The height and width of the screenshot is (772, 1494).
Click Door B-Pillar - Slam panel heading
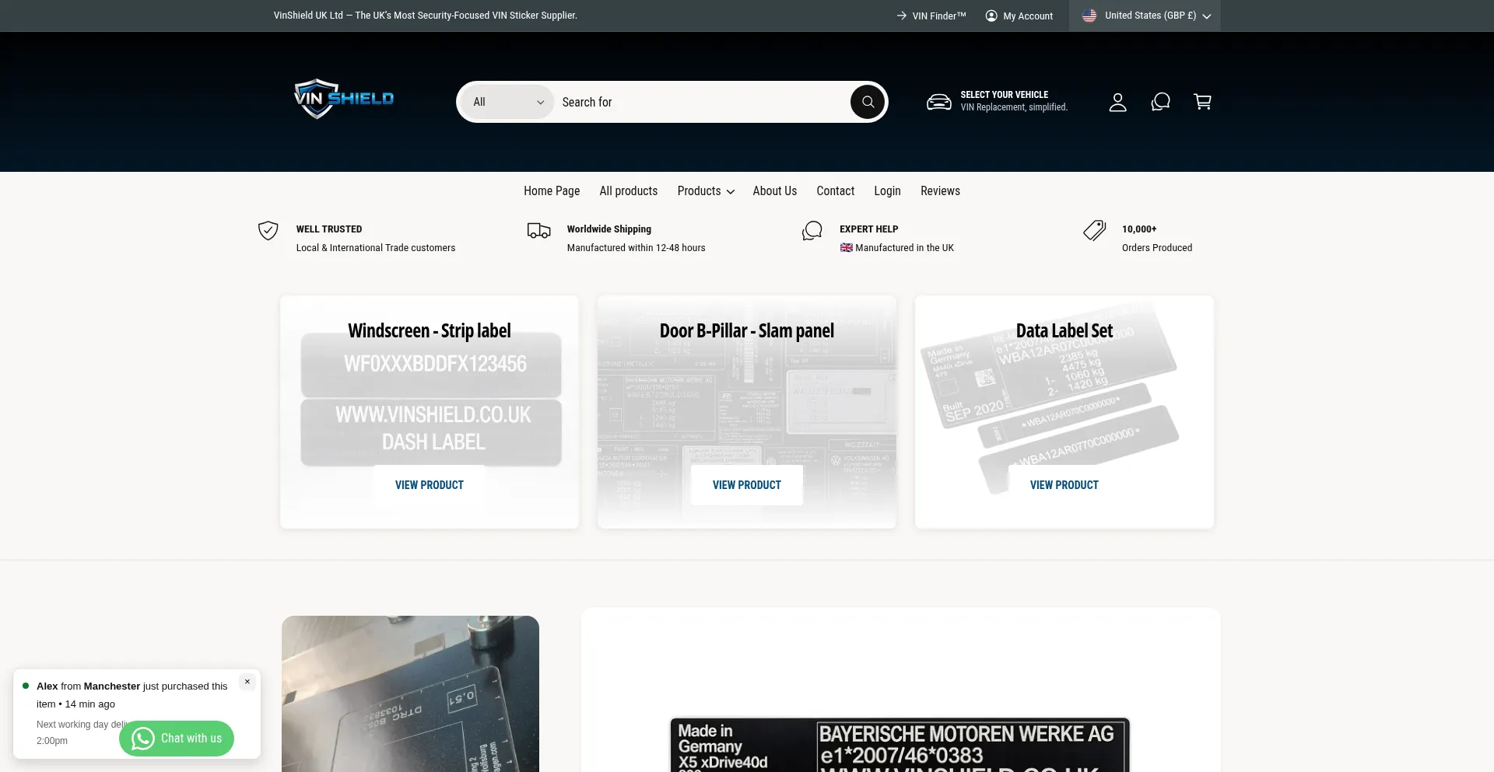[x=747, y=331]
